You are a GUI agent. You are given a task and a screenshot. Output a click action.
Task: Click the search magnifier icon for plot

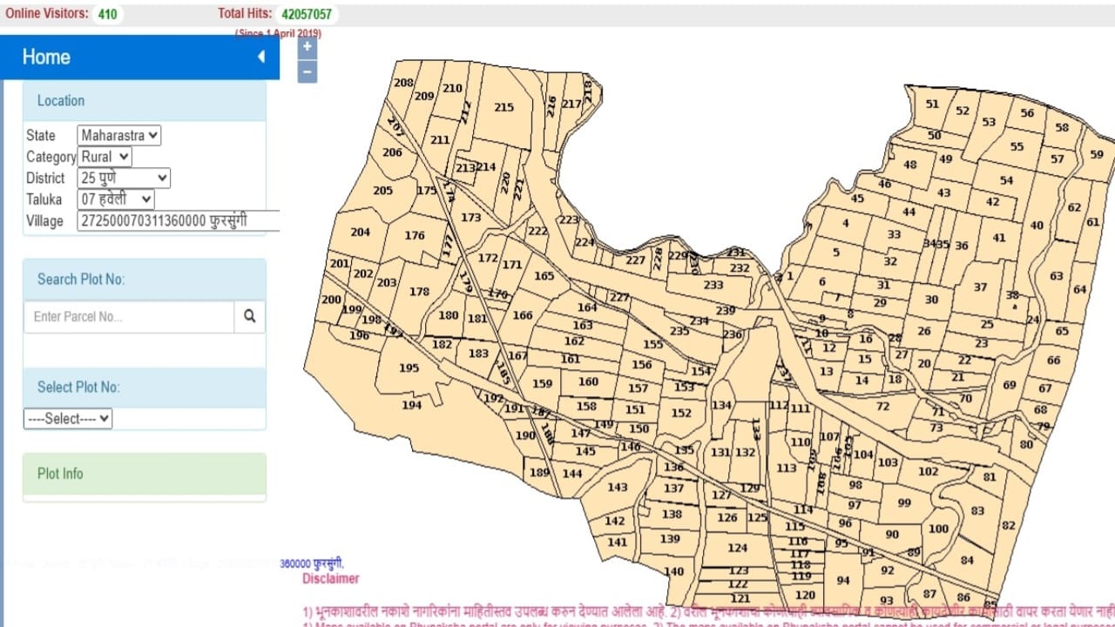[250, 317]
